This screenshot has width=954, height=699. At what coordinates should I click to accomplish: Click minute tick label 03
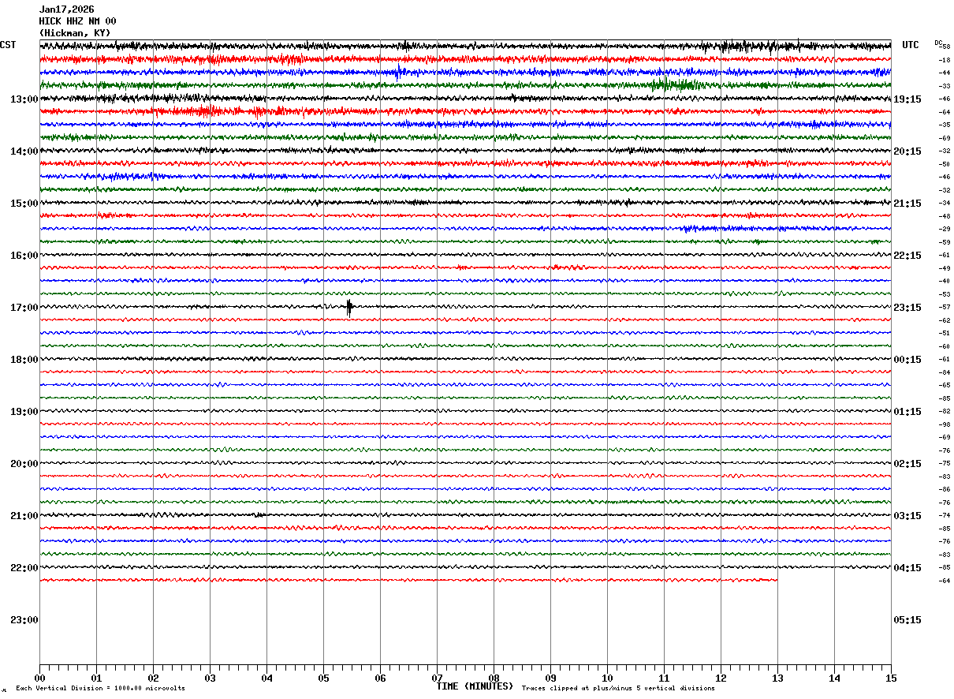pos(210,678)
